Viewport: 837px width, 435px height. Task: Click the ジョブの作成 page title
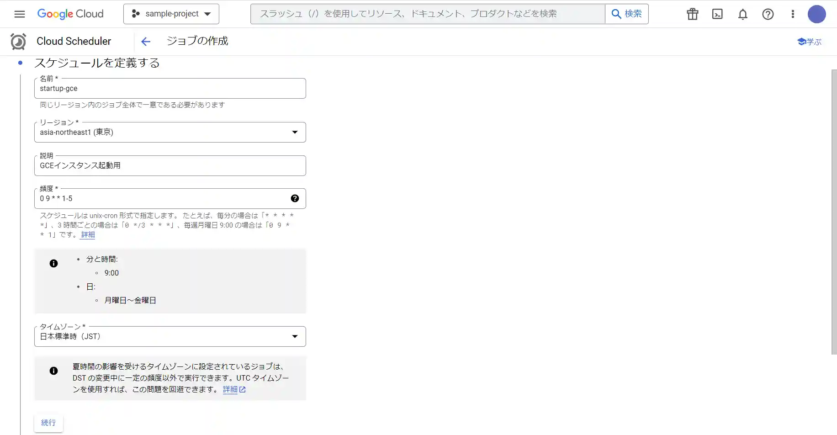pyautogui.click(x=197, y=41)
